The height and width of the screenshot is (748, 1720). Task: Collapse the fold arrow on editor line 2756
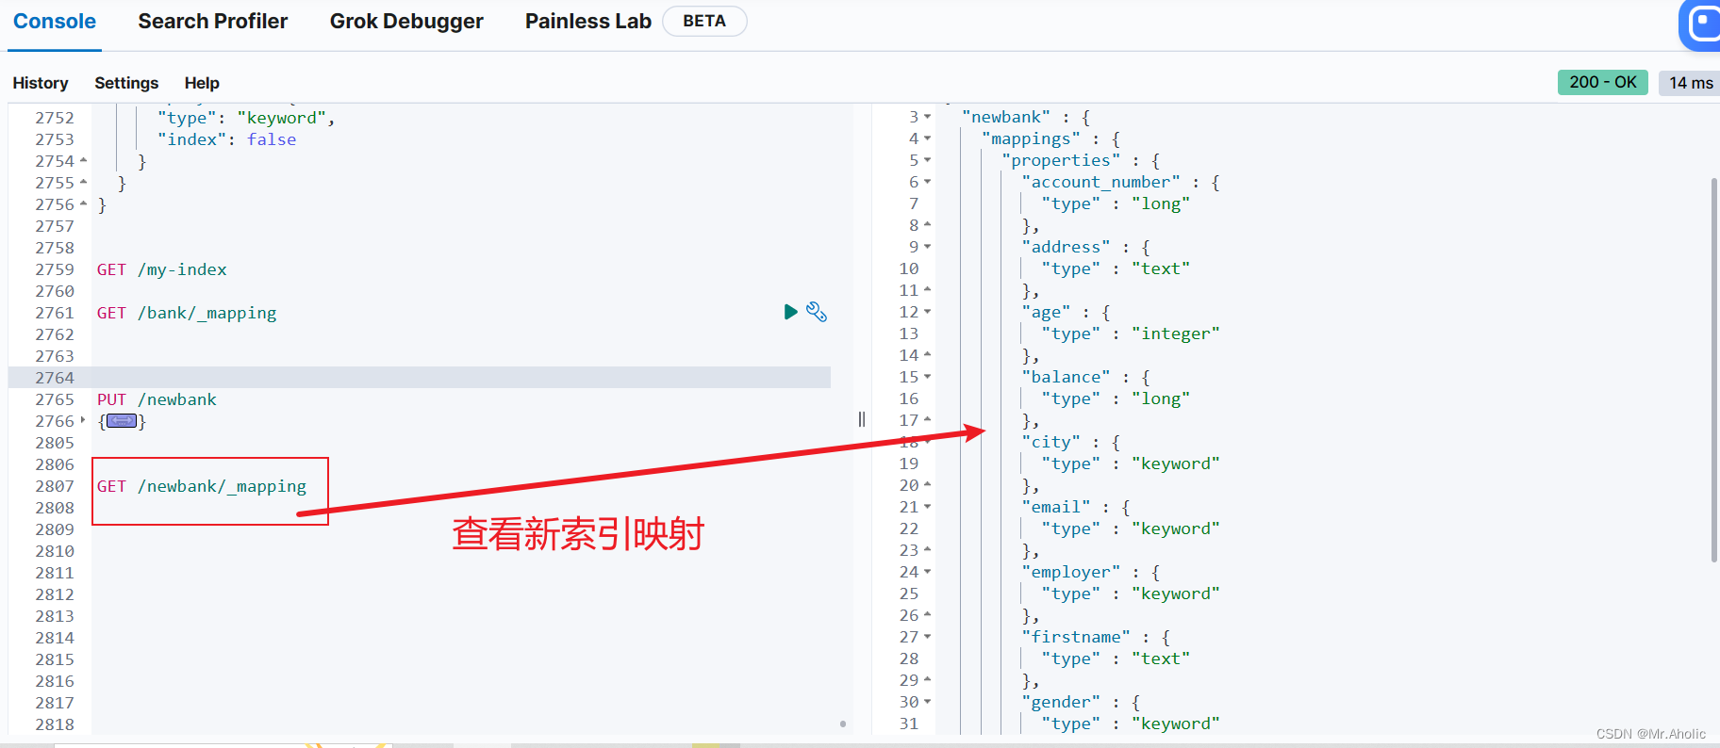(x=84, y=204)
